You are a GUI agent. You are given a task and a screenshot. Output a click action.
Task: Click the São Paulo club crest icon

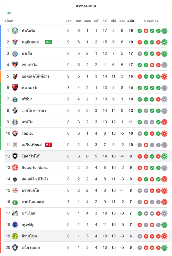coord(15,65)
